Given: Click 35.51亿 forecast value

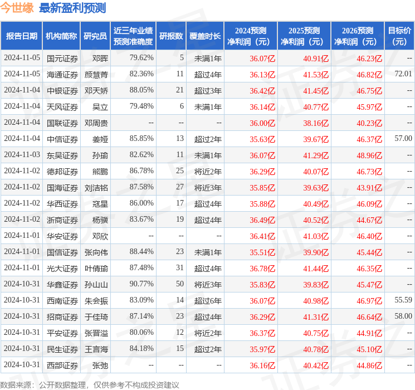Looking at the screenshot, I should pyautogui.click(x=262, y=252).
